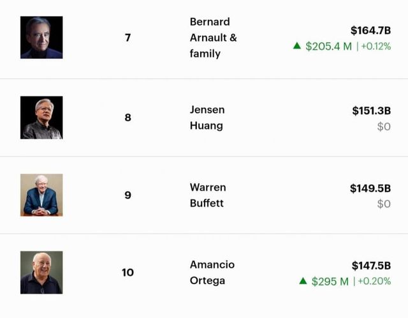Click rank number 9
Viewport: 408px width, 318px height.
click(127, 195)
